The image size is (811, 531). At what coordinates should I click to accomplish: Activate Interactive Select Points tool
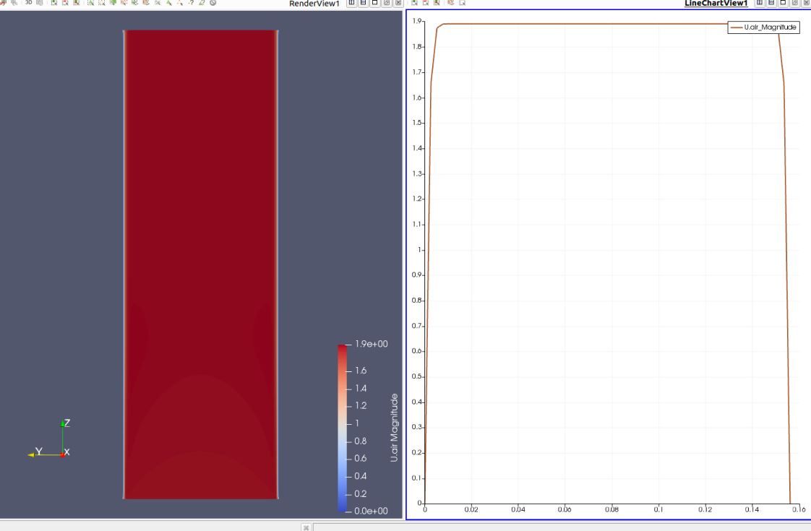tap(180, 3)
